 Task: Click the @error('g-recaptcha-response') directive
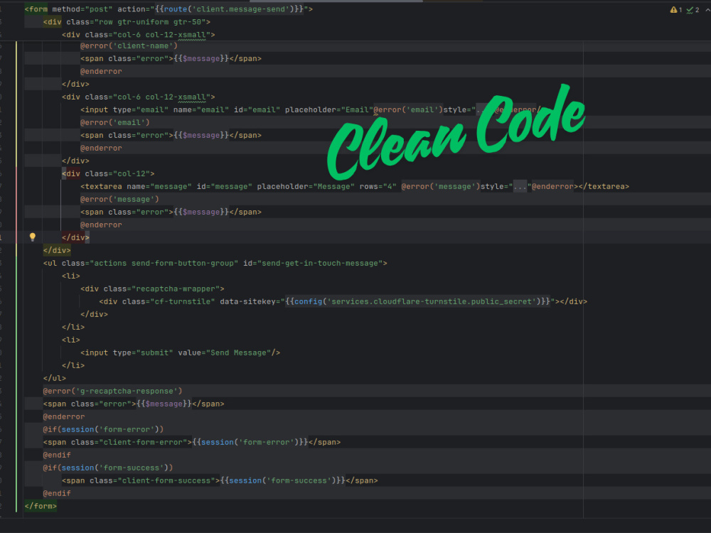[113, 391]
